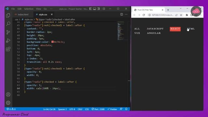The height and width of the screenshot is (117, 208).
Task: Close the Pure CSS Filter Tabs browser tab
Action: [x=162, y=10]
